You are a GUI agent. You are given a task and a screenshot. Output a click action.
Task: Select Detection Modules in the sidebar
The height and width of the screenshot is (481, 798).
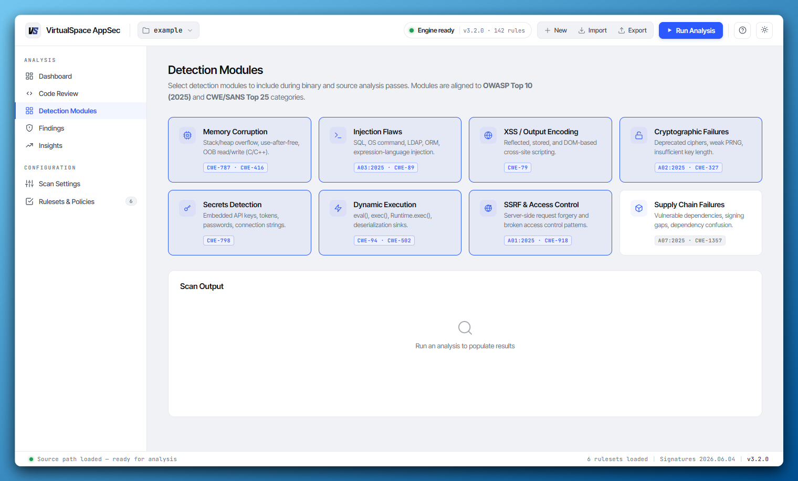pos(81,111)
